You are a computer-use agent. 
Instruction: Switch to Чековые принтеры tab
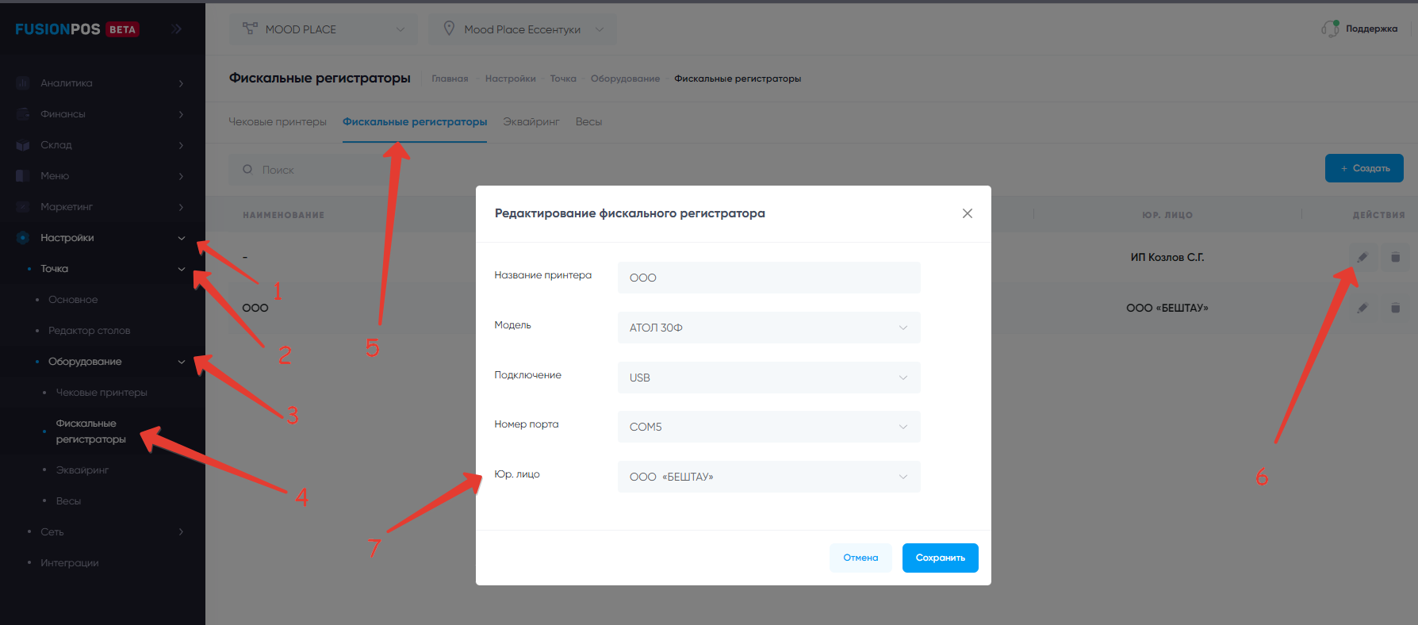tap(278, 121)
